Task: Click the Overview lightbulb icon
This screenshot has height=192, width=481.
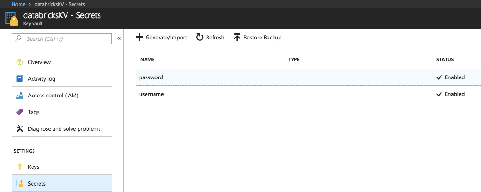Action: click(20, 62)
